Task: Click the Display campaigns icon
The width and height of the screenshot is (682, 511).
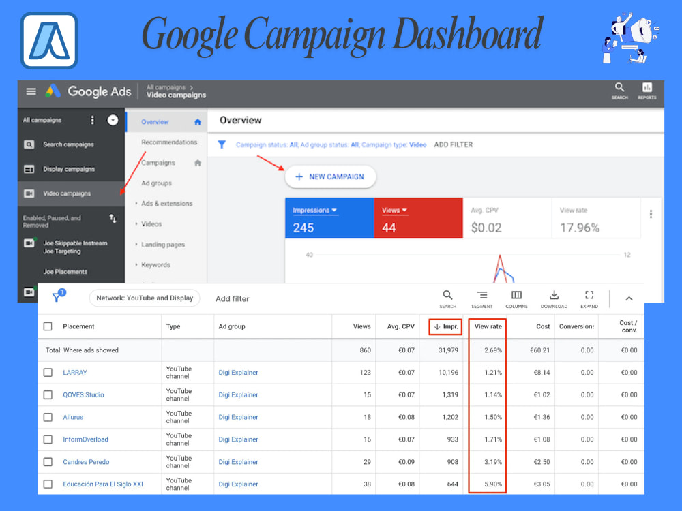Action: point(29,169)
